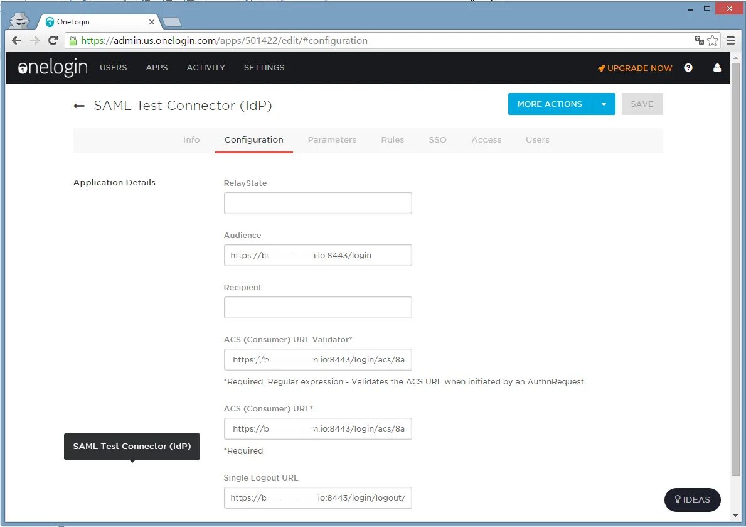Click the Audience input field
The image size is (746, 527).
[318, 256]
